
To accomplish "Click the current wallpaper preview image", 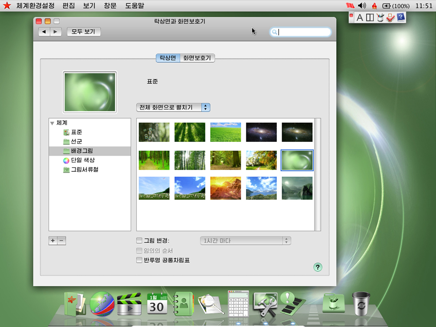I will pyautogui.click(x=90, y=92).
